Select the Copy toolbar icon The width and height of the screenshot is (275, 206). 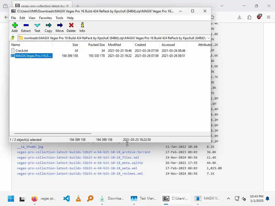48,27
